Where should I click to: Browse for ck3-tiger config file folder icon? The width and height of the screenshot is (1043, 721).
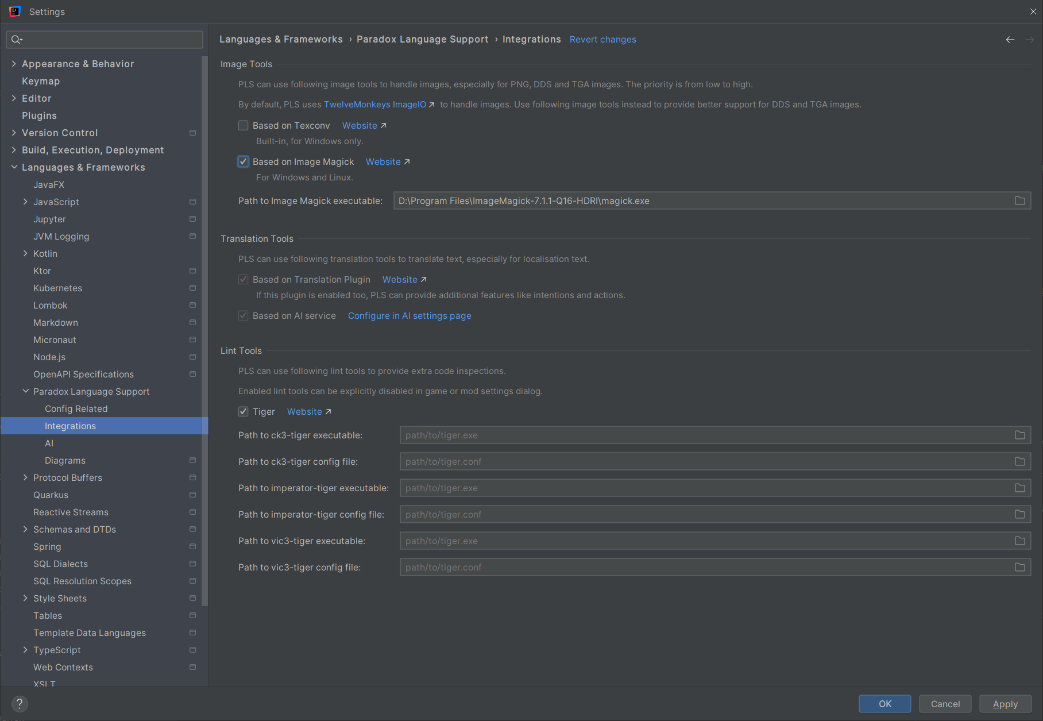coord(1019,461)
